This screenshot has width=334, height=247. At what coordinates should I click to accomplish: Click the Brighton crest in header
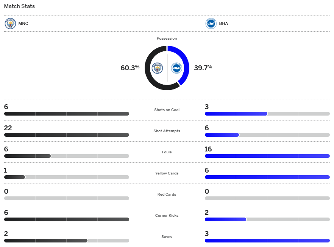tap(211, 23)
